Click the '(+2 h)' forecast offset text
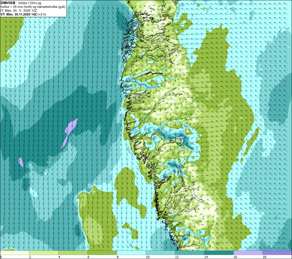 [x=42, y=14]
